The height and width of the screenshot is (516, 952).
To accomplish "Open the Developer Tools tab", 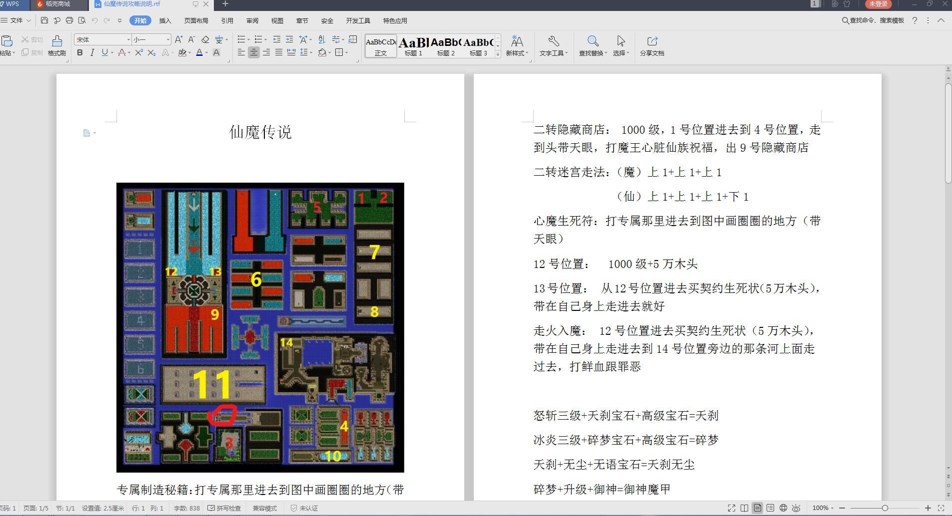I will [x=358, y=20].
